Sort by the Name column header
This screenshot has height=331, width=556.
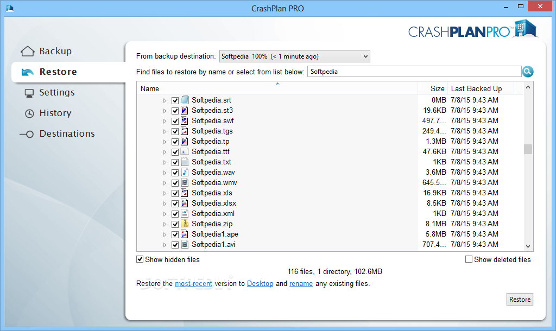[x=277, y=88]
